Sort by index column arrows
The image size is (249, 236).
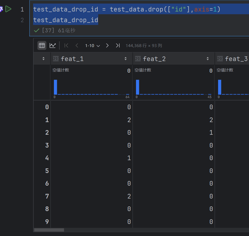(x=44, y=59)
